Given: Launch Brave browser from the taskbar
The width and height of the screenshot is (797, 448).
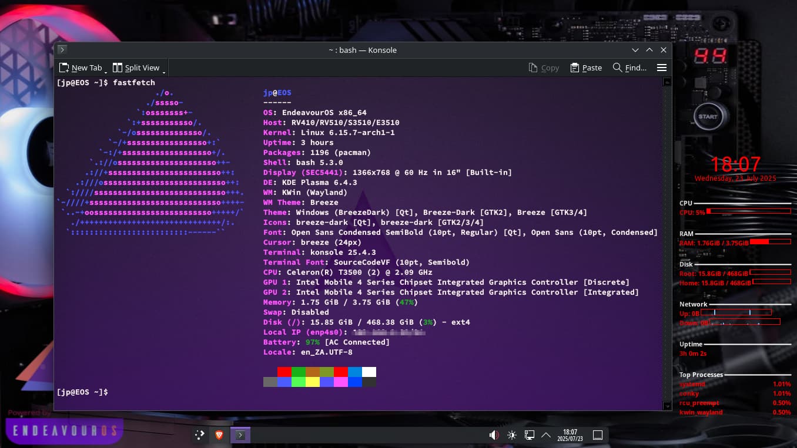Looking at the screenshot, I should (219, 435).
